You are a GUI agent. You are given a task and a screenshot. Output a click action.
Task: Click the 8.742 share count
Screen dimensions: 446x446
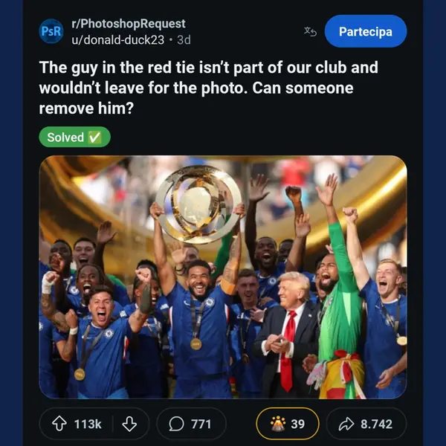click(377, 424)
